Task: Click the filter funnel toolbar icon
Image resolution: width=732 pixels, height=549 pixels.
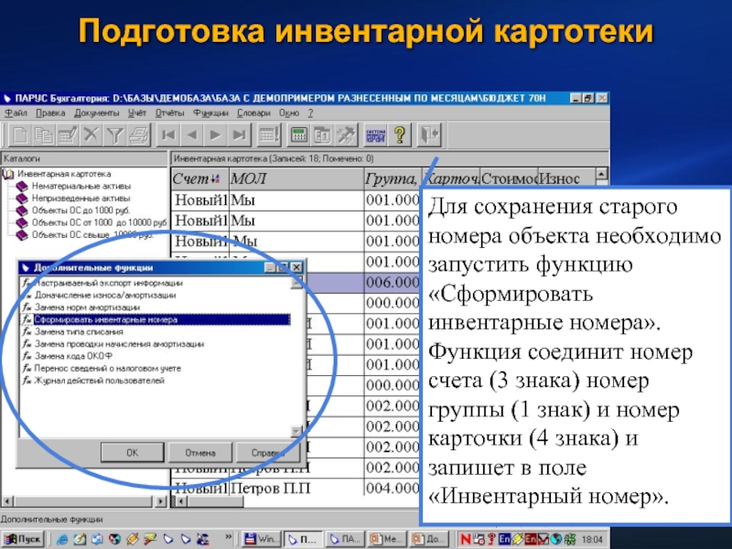Action: tap(114, 135)
